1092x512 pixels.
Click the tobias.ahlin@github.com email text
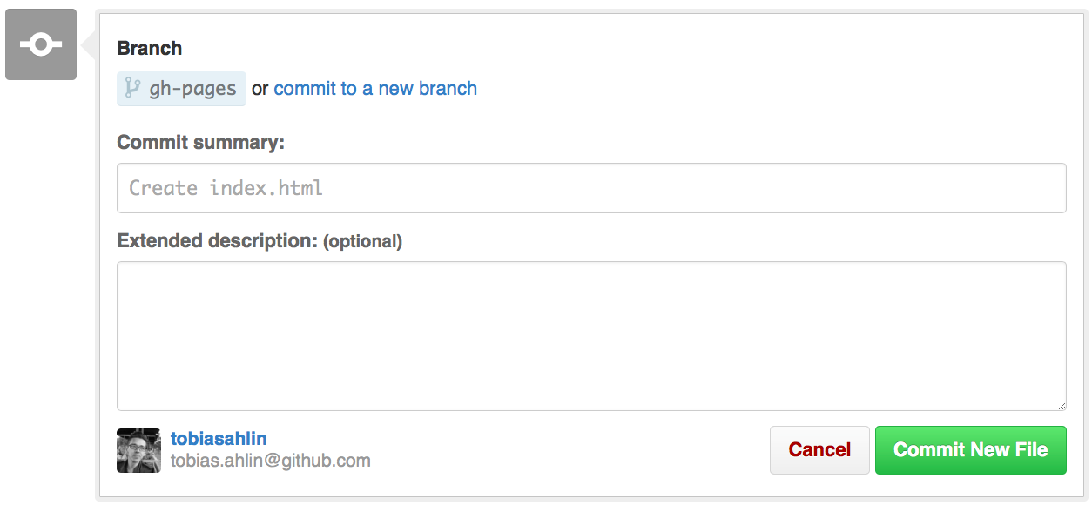(271, 461)
